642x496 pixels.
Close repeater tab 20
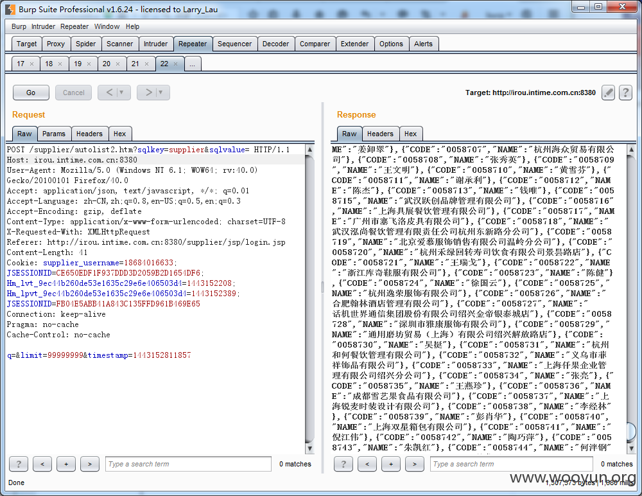tap(117, 64)
